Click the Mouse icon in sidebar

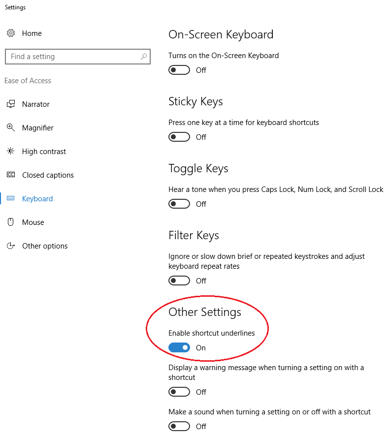point(10,222)
